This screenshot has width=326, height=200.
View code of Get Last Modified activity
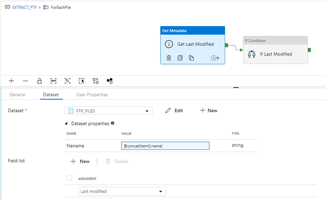tap(180, 58)
